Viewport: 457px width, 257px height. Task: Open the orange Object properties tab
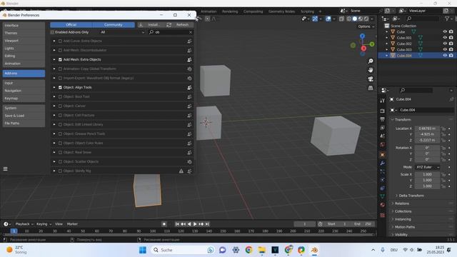[383, 154]
